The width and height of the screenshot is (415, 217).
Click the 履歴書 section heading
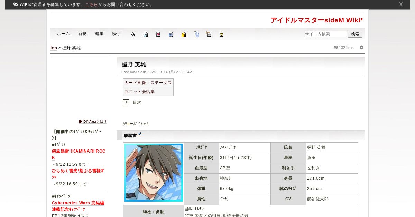click(x=130, y=136)
